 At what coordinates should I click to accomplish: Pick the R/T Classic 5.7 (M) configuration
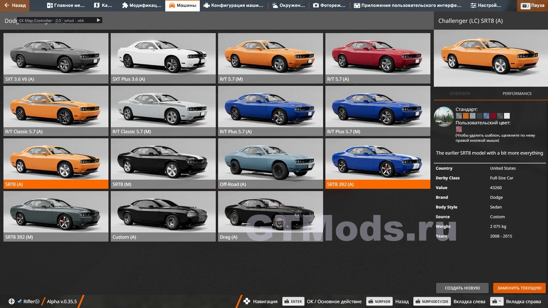(x=163, y=111)
